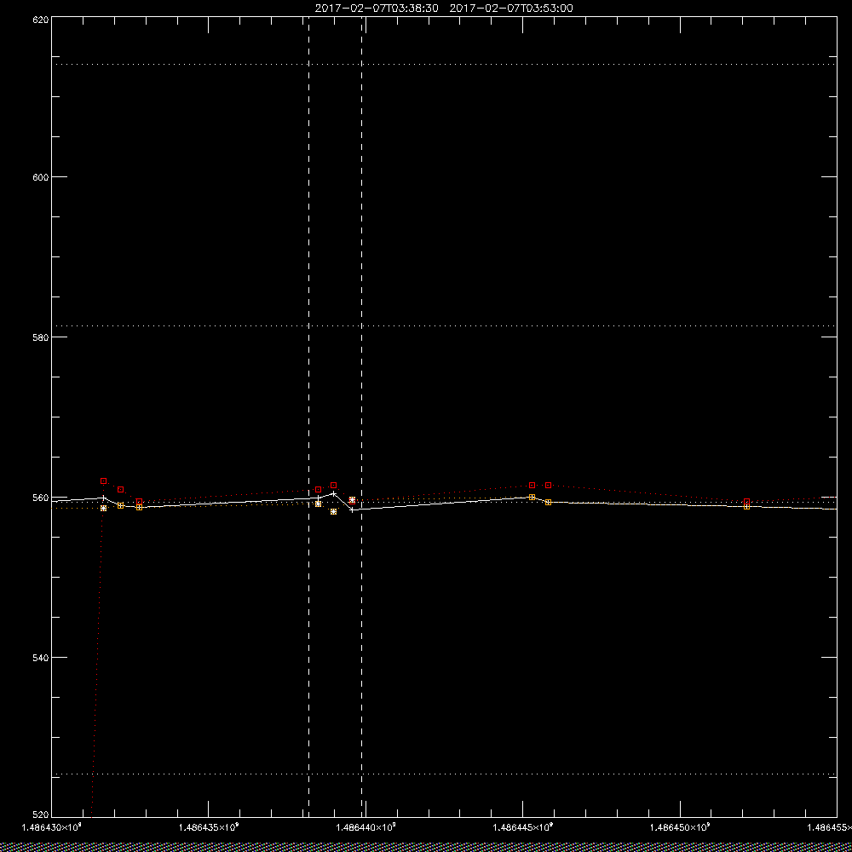This screenshot has width=852, height=852.
Task: Click the topmost dotted horizontal limit line
Action: [444, 64]
